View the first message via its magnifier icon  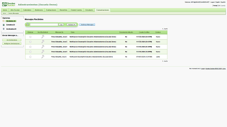pos(43,37)
